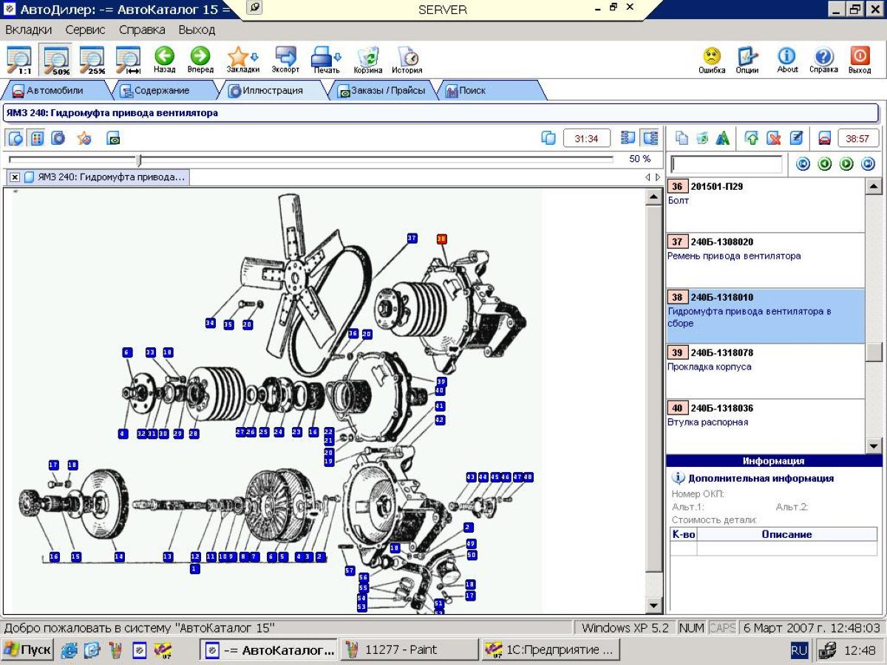Click the Ошибка sad face icon

(x=712, y=57)
